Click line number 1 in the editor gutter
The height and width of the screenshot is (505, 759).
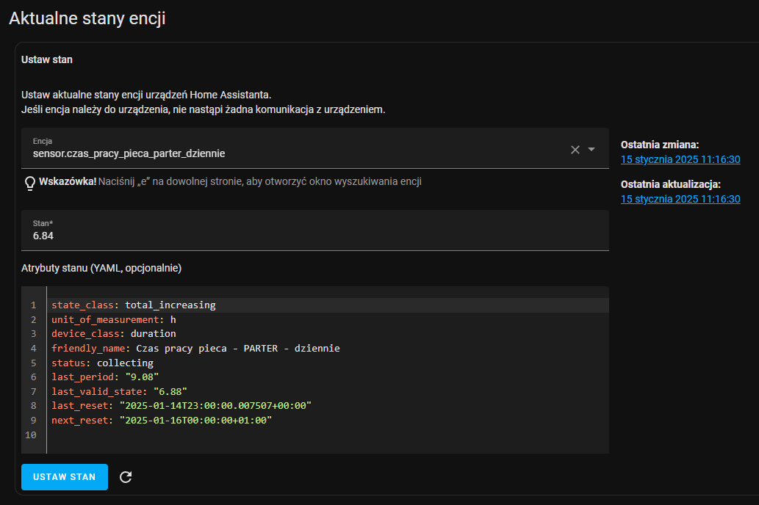(33, 305)
